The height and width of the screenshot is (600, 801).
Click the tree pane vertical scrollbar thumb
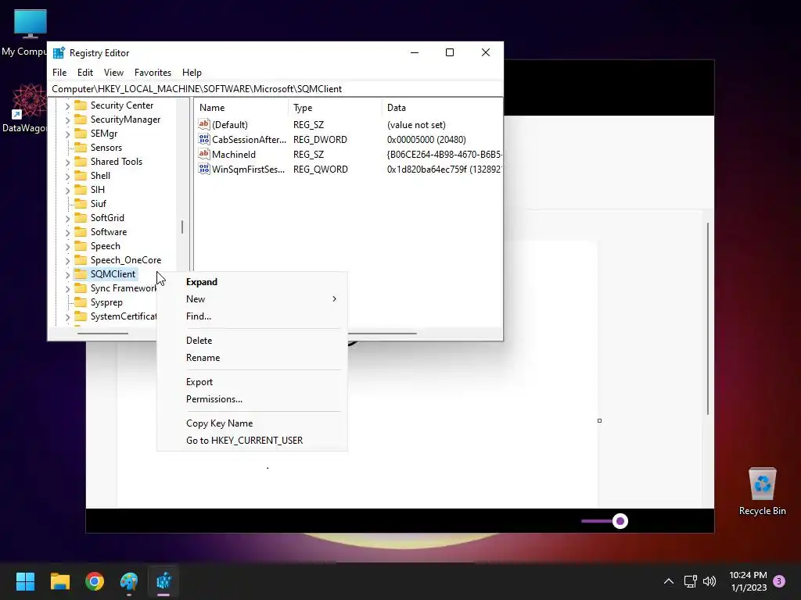click(x=181, y=227)
